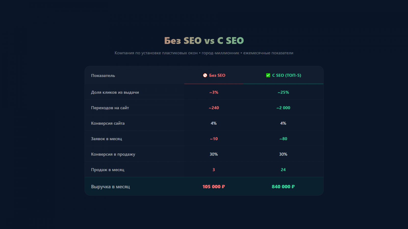
Task: Click the page title "Без SEO vs С SEO"
Action: 204,41
